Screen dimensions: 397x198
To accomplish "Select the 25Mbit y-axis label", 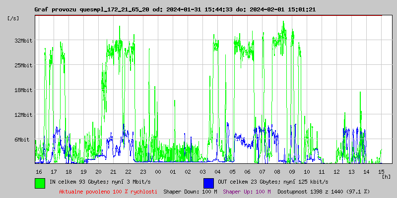I will 23,65.
